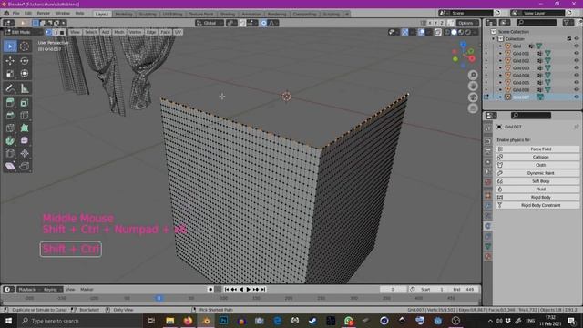The height and width of the screenshot is (328, 583).
Task: Enable vertex select mode
Action: 48,33
